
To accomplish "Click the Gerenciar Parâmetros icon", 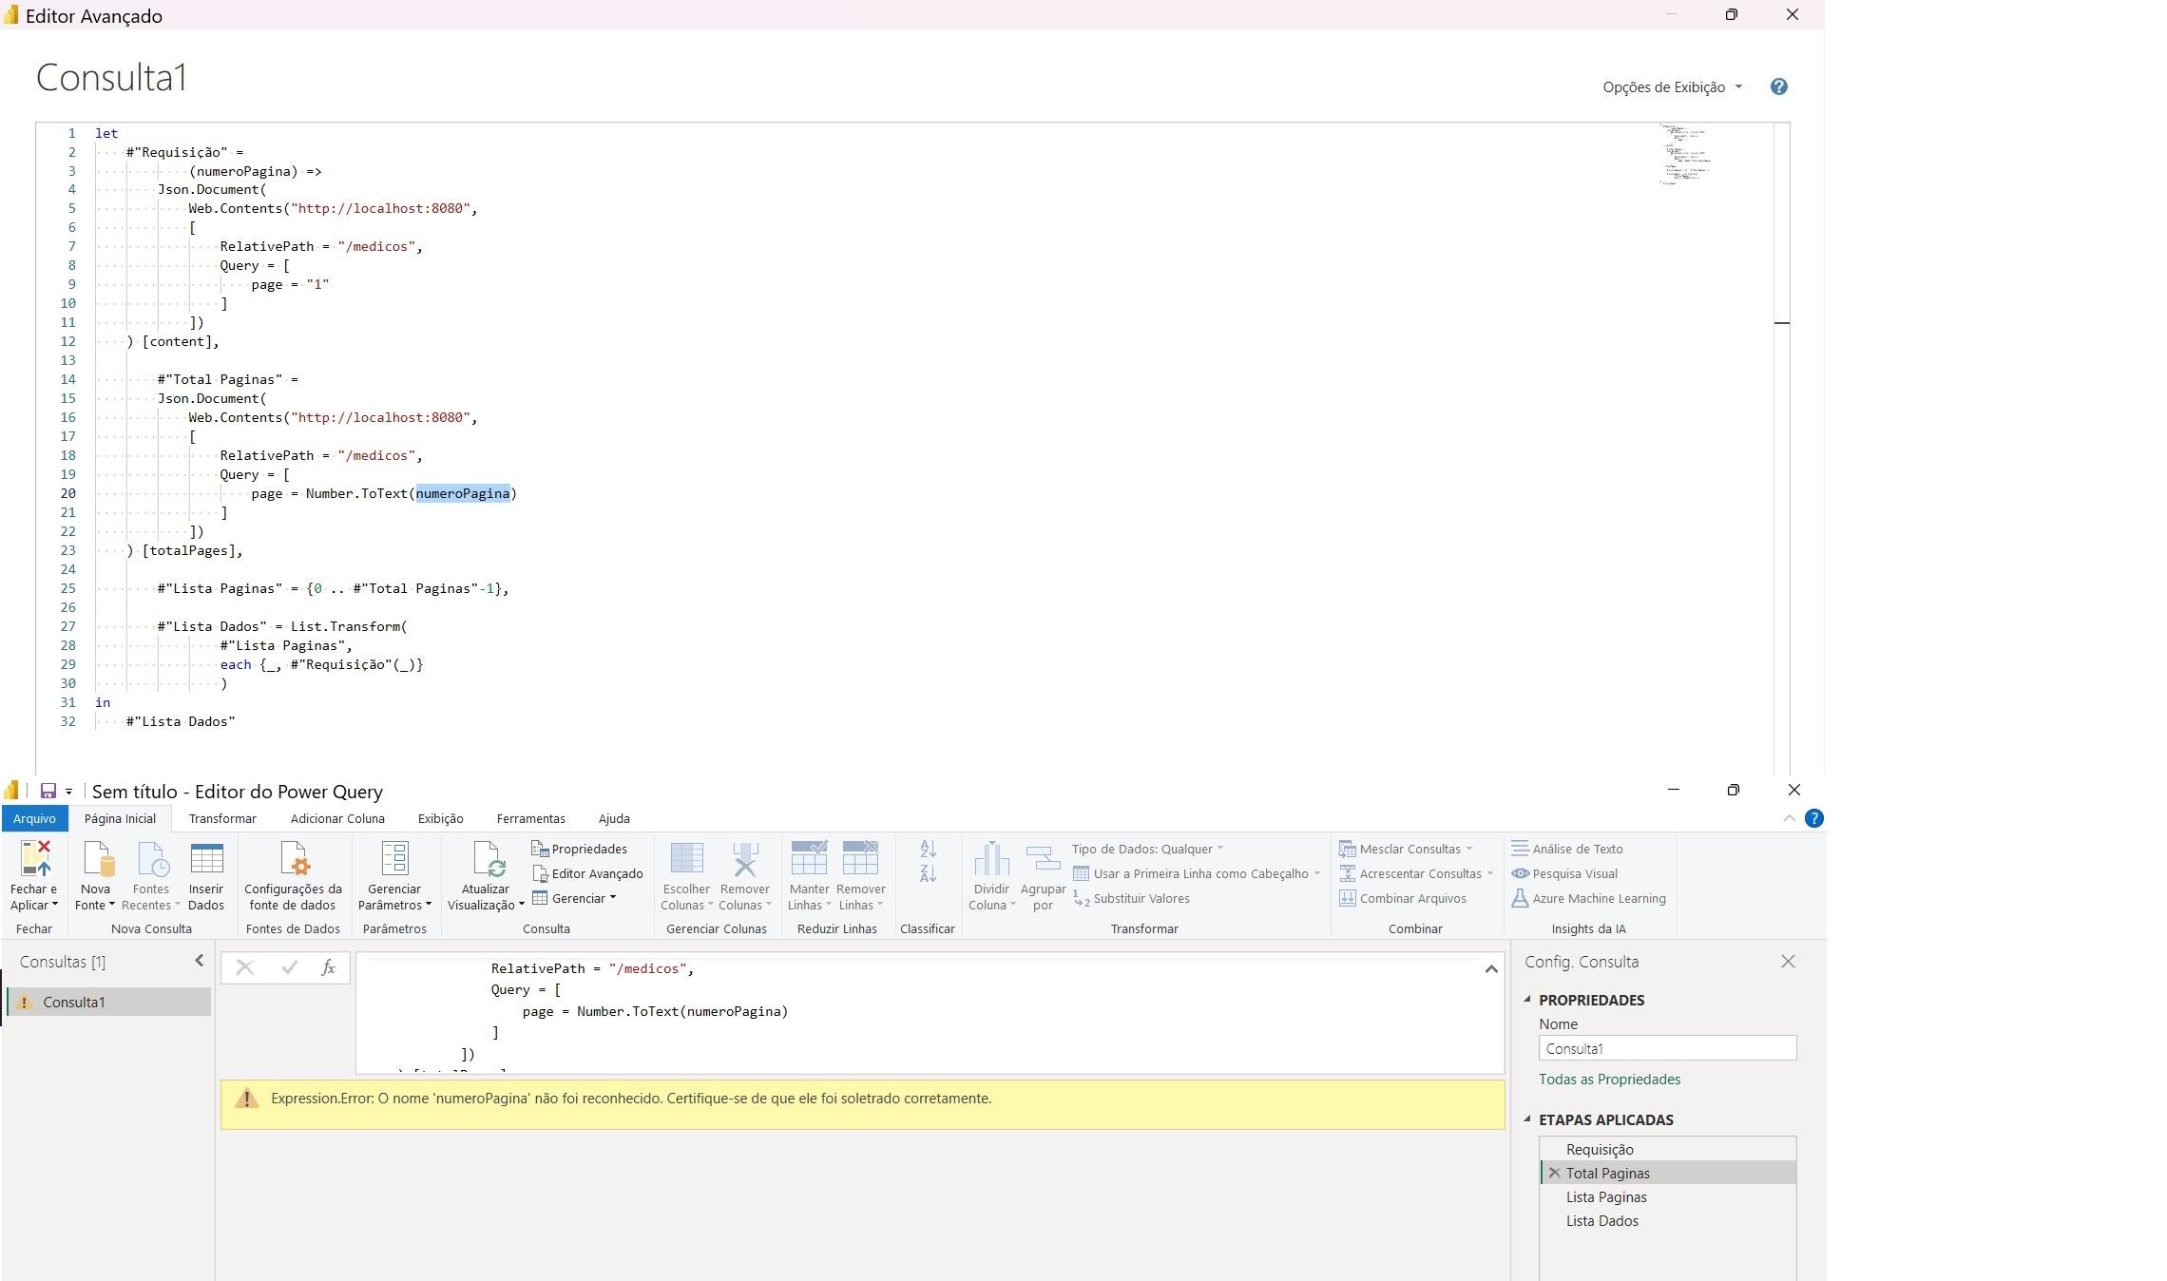I will 394,858.
